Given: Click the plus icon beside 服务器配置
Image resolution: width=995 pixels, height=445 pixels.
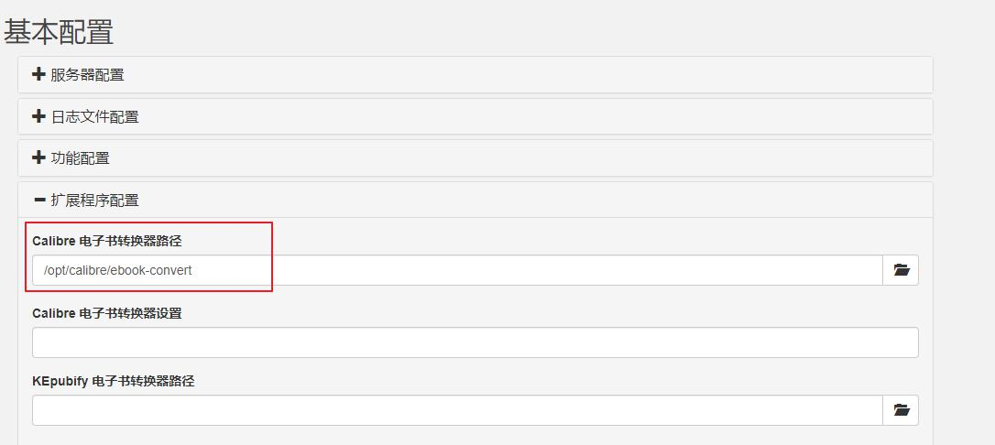Looking at the screenshot, I should [x=38, y=75].
